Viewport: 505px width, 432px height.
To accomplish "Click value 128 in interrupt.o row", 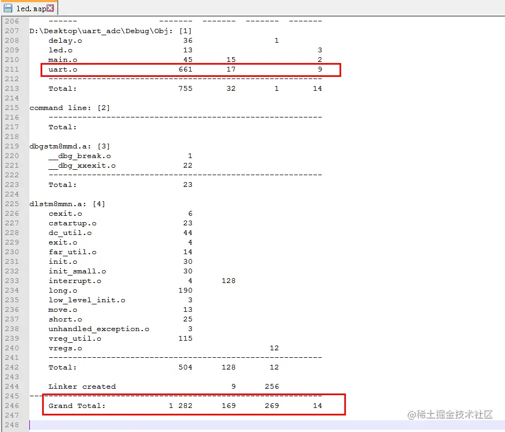I will [228, 281].
